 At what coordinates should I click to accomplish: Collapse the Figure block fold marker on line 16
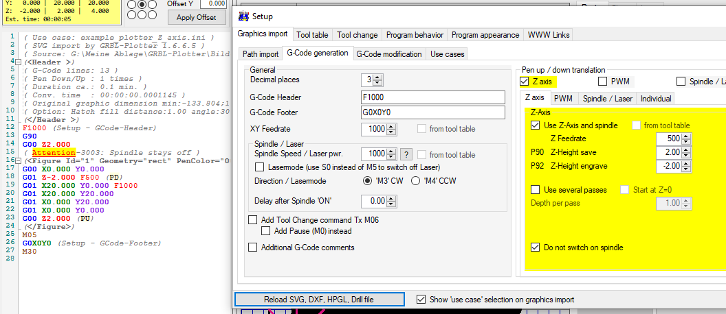tap(16, 161)
